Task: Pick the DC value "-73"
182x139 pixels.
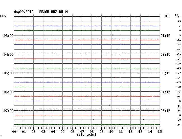Action: (179, 54)
